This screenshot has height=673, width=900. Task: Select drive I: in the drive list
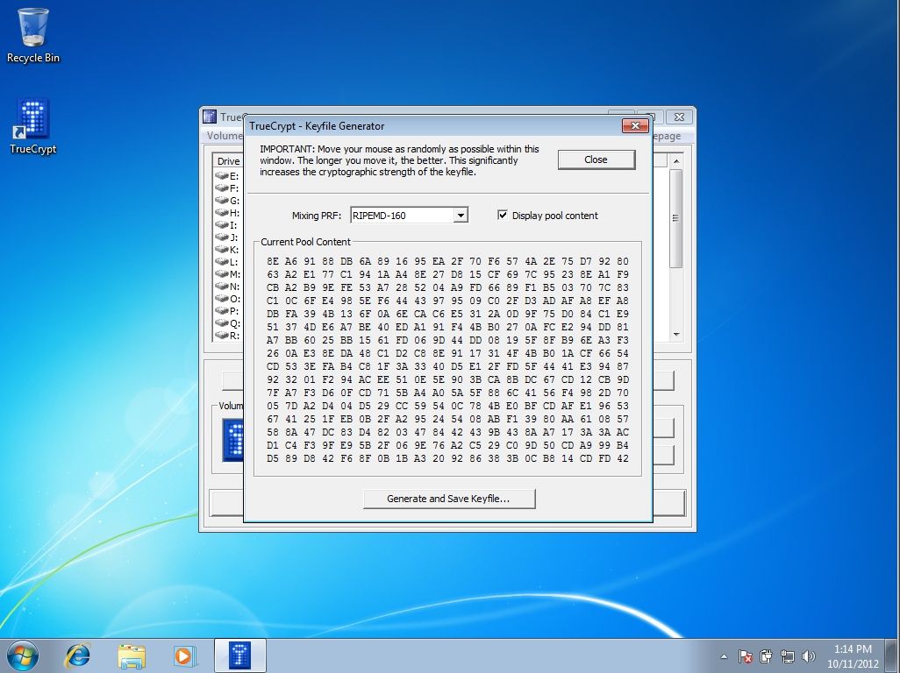pyautogui.click(x=228, y=225)
